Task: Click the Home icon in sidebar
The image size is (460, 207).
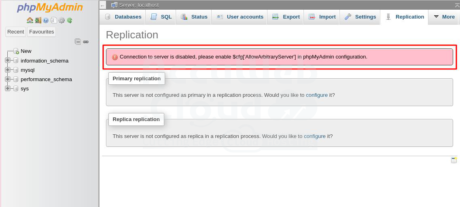Action: tap(30, 20)
